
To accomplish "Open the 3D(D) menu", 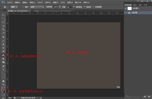I will click(63, 3).
